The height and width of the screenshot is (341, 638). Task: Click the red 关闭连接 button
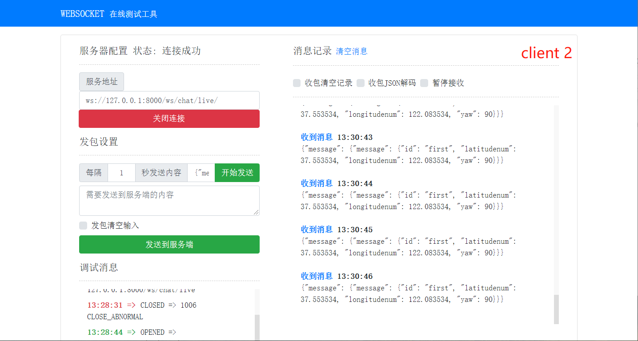tap(169, 119)
